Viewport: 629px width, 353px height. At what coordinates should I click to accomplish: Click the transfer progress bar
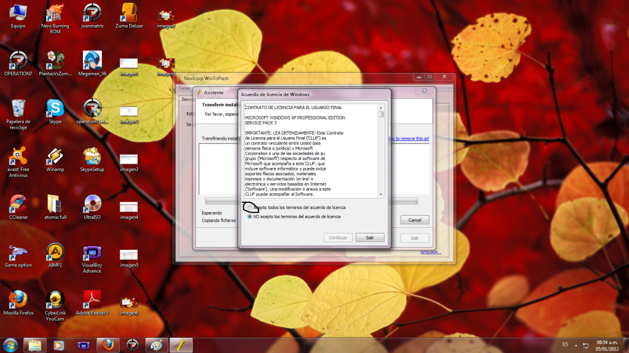(x=311, y=201)
